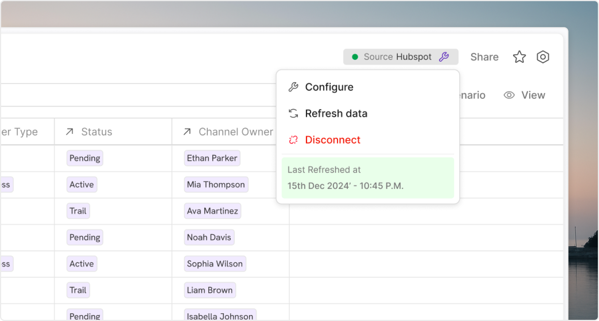599x321 pixels.
Task: Click the partially visible Type column header
Action: [27, 132]
